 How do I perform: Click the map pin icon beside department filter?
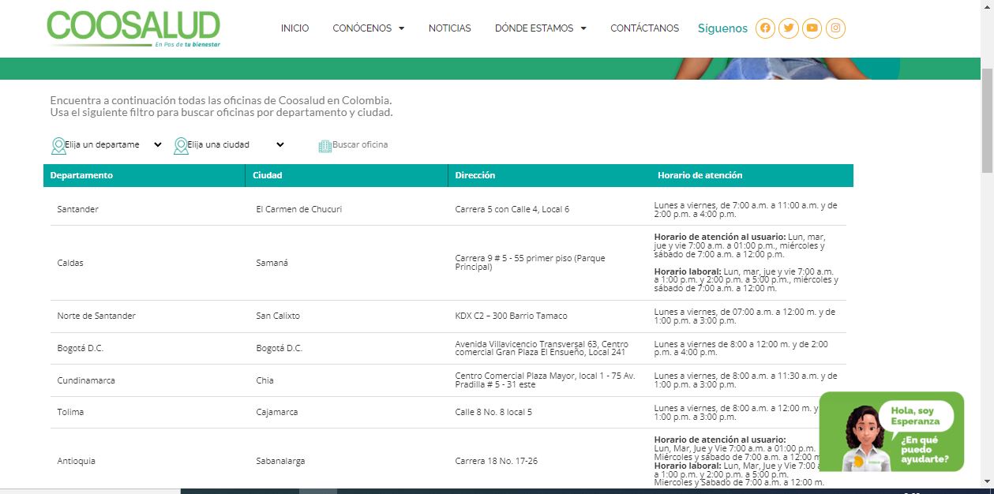58,145
